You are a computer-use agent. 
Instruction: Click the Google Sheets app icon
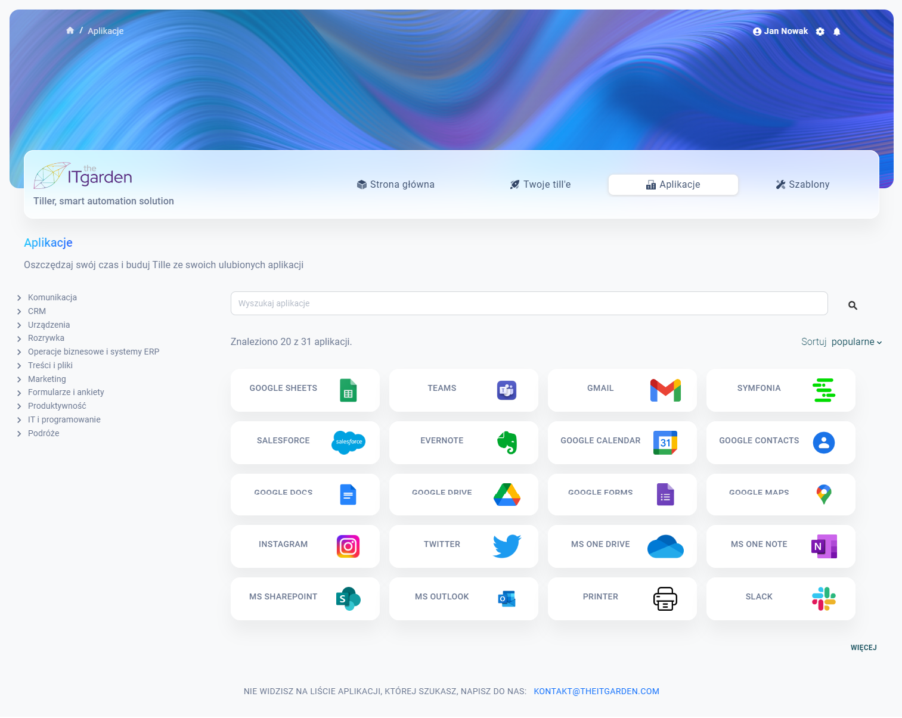[348, 390]
